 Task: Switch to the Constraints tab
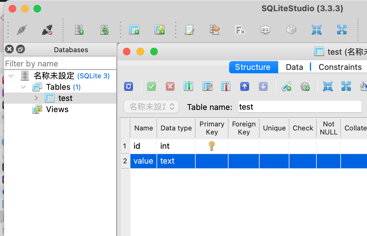(340, 67)
